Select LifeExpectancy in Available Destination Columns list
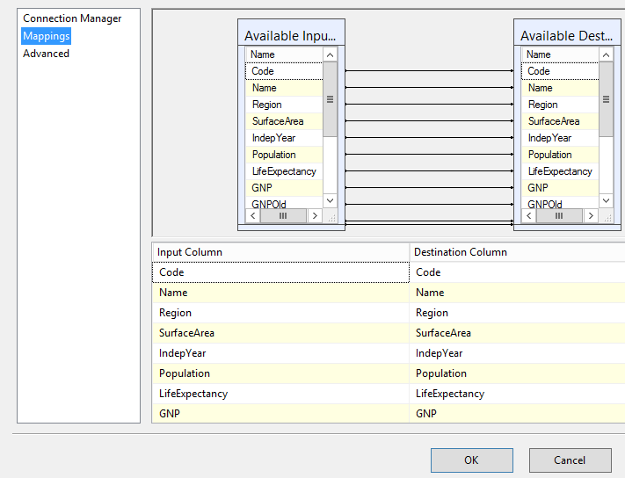The image size is (625, 478). point(559,171)
